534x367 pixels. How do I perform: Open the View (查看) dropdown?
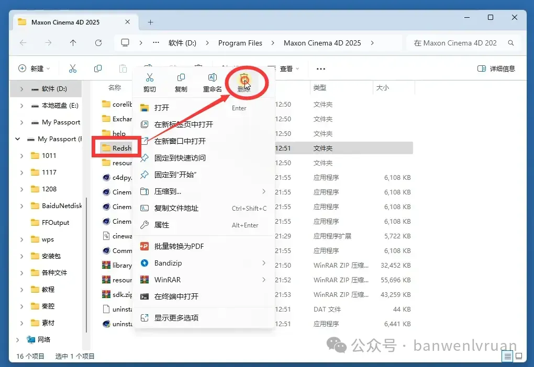[285, 68]
